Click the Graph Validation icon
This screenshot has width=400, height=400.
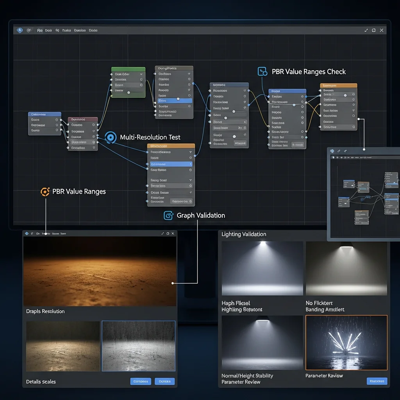(x=169, y=215)
